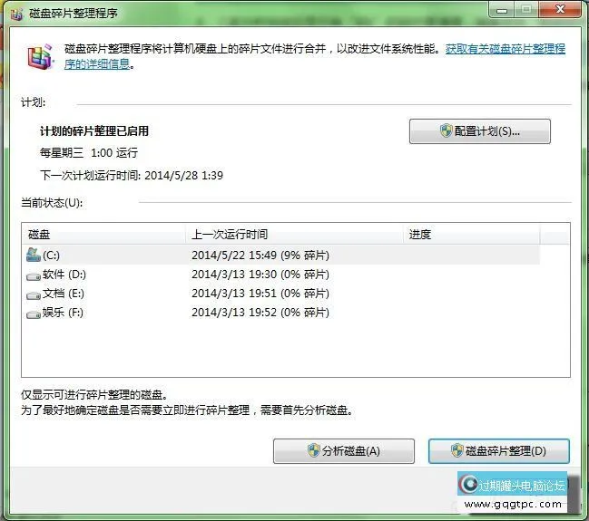Viewport: 589px width, 521px height.
Task: Click the C: drive icon
Action: coord(34,255)
